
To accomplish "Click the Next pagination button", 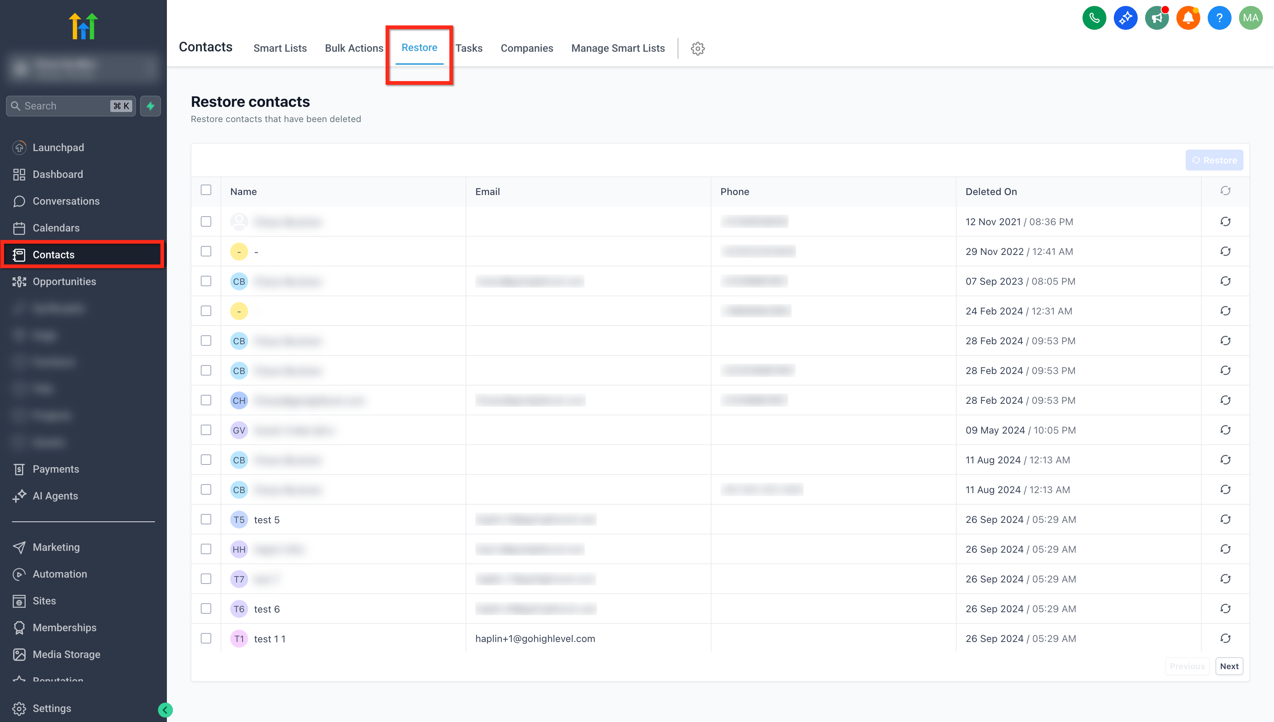I will click(x=1229, y=667).
